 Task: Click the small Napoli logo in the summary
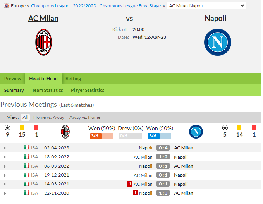point(196,132)
